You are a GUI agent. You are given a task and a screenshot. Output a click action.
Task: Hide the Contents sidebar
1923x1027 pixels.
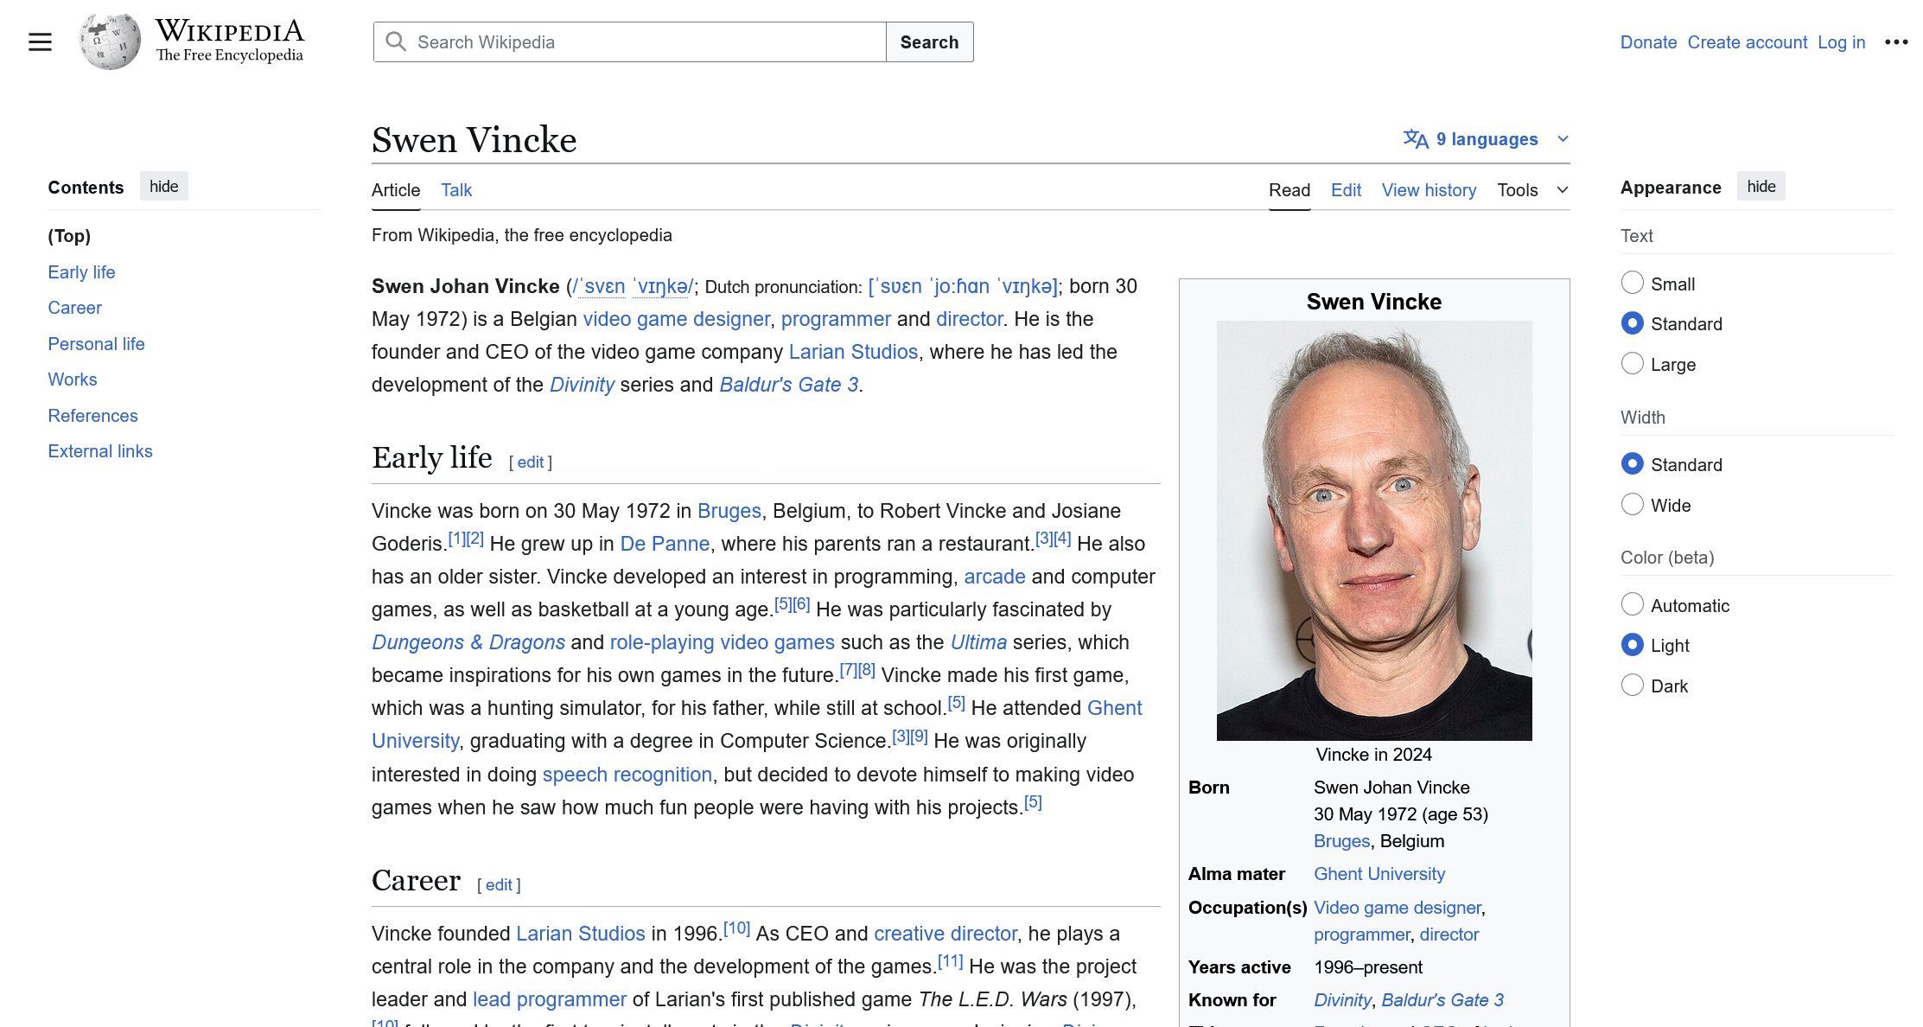coord(163,187)
